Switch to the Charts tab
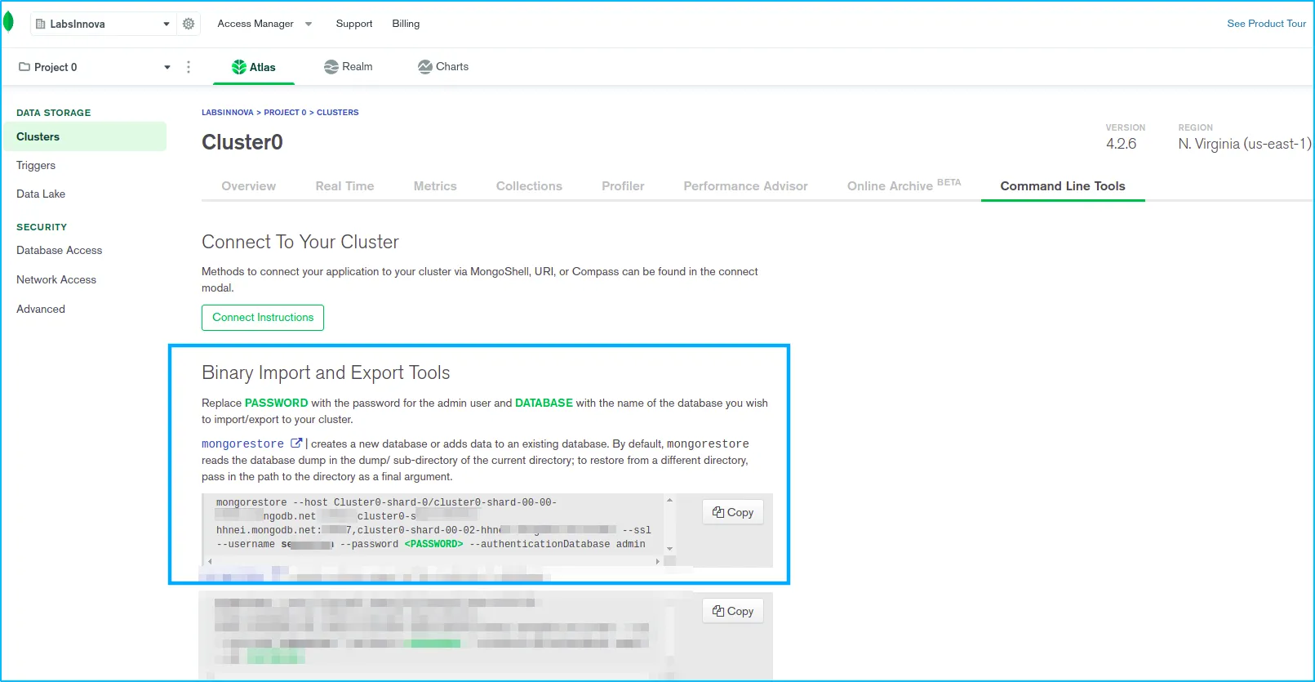The height and width of the screenshot is (682, 1315). tap(443, 67)
